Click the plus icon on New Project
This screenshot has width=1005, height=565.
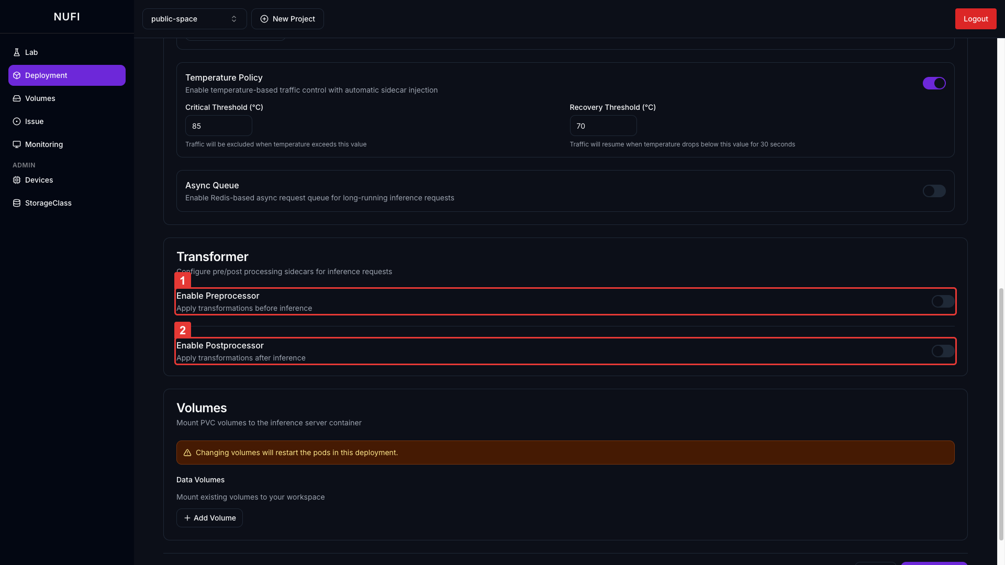[264, 19]
